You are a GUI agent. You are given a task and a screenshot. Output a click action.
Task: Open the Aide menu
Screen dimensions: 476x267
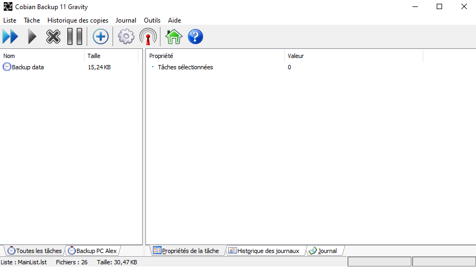174,20
